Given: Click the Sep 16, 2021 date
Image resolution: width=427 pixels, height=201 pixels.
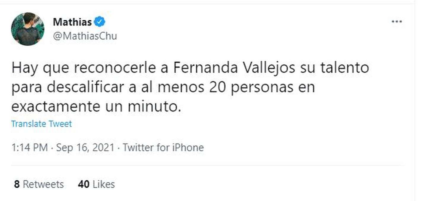Looking at the screenshot, I should tap(85, 147).
